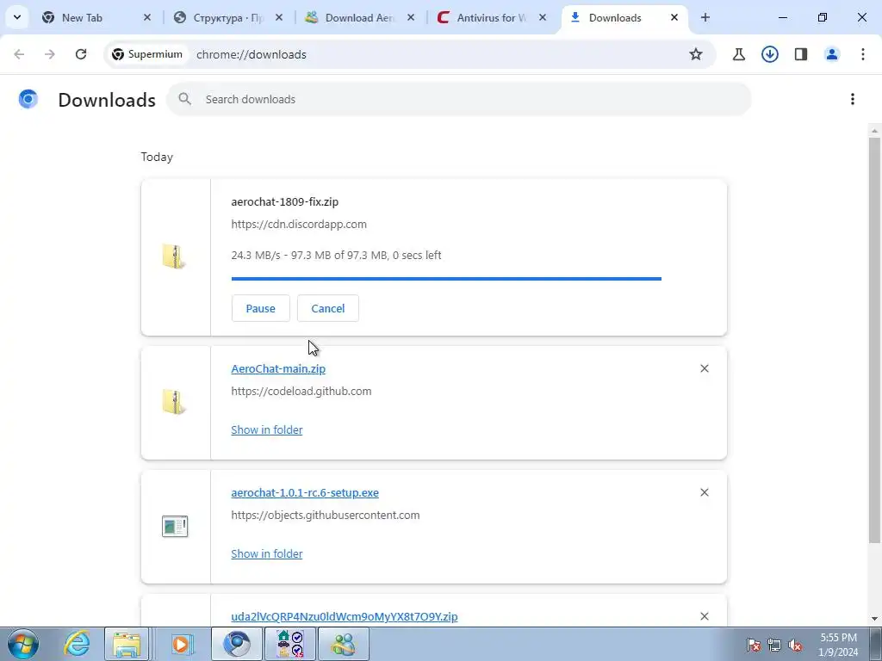Viewport: 882px width, 661px height.
Task: Click the muted volume tray icon
Action: (x=795, y=645)
